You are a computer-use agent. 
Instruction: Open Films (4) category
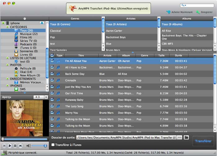(26, 37)
